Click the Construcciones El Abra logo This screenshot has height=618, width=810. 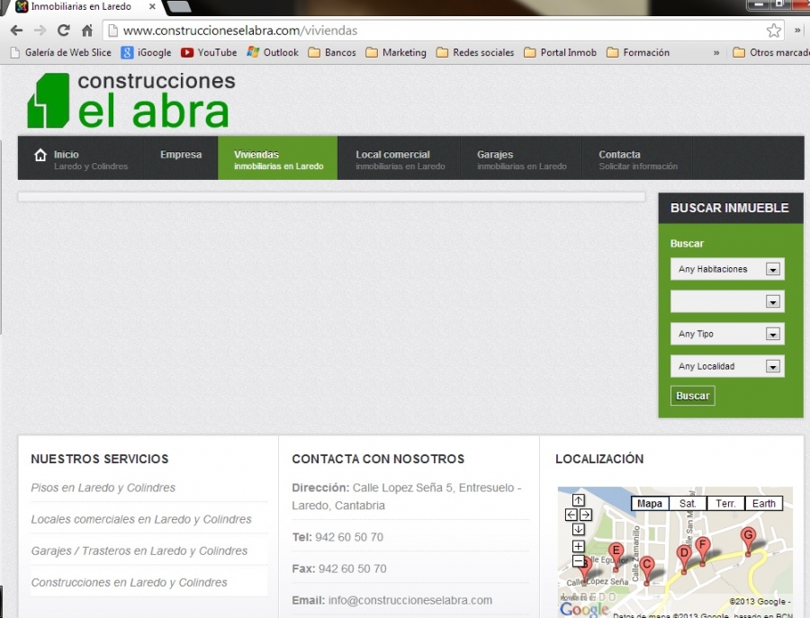point(131,100)
